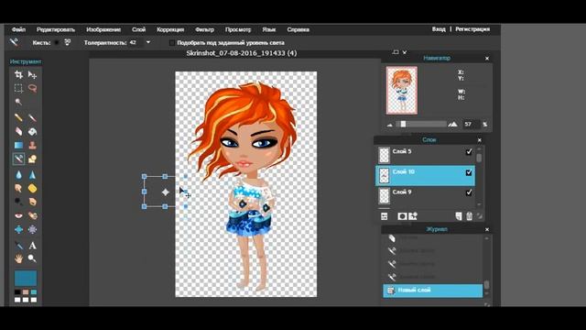Select the Burn tool
The image size is (586, 330).
33,202
